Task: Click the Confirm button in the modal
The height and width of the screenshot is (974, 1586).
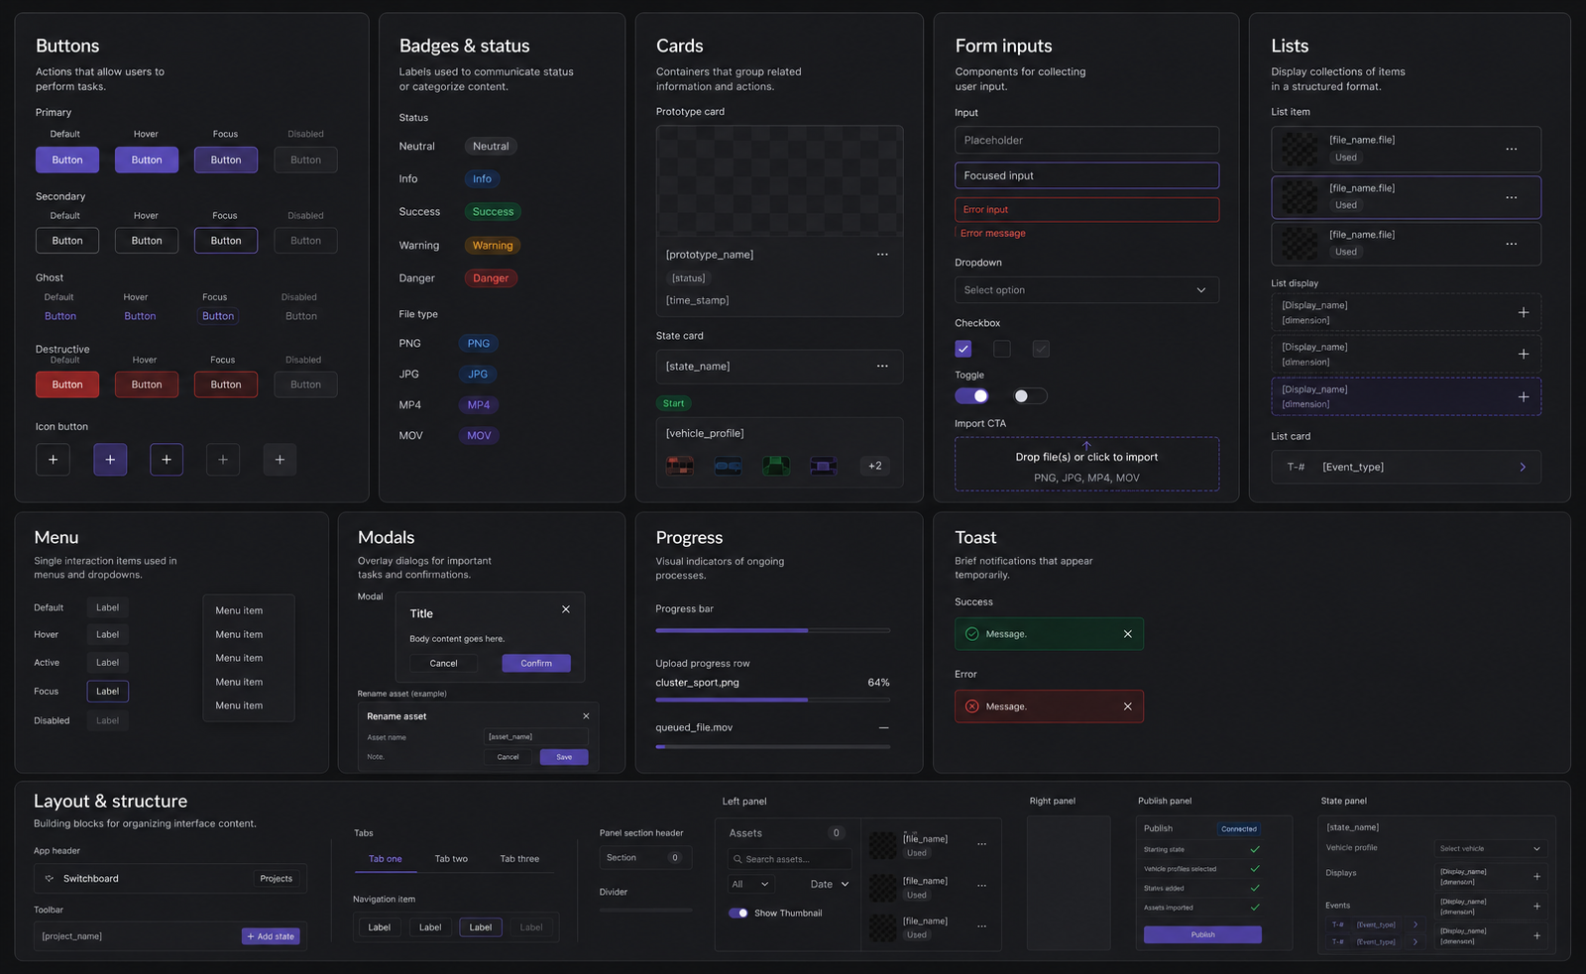Action: click(536, 664)
